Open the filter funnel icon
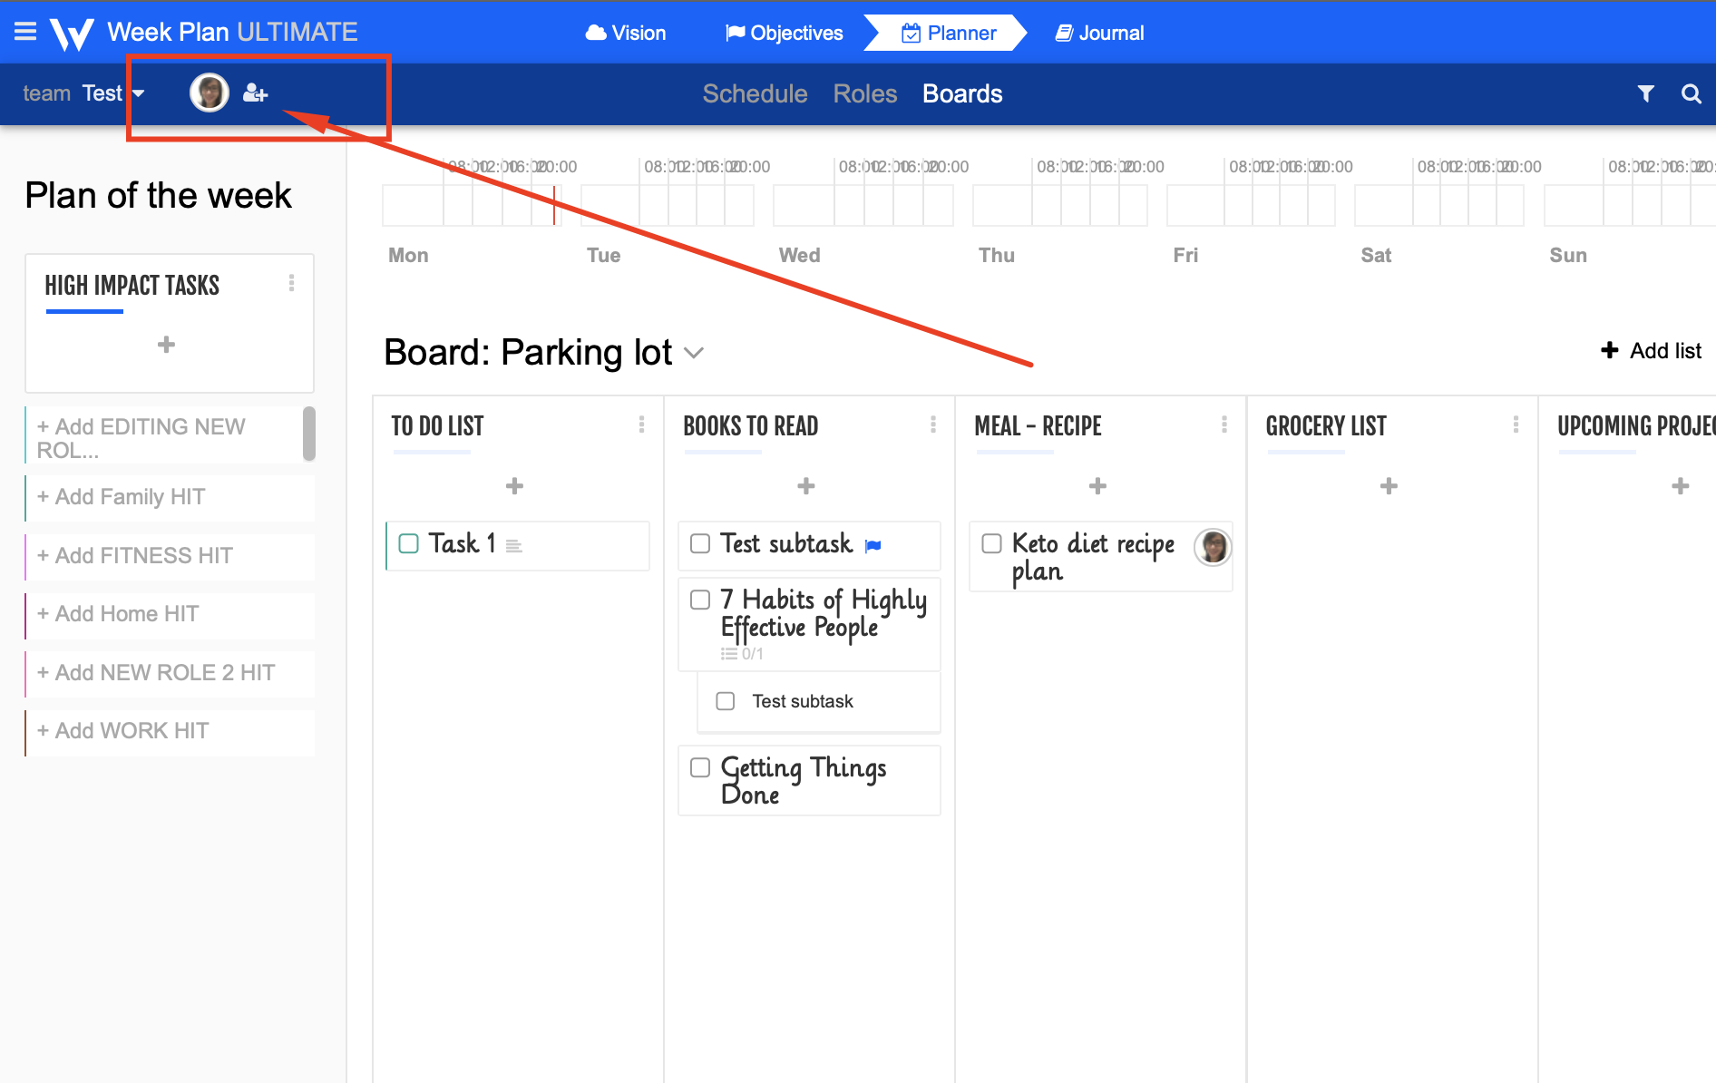 coord(1645,93)
